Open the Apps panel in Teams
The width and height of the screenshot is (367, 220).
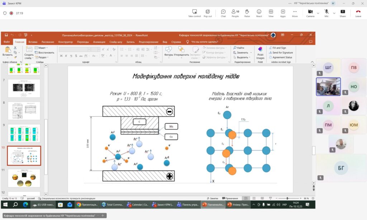coord(283,13)
